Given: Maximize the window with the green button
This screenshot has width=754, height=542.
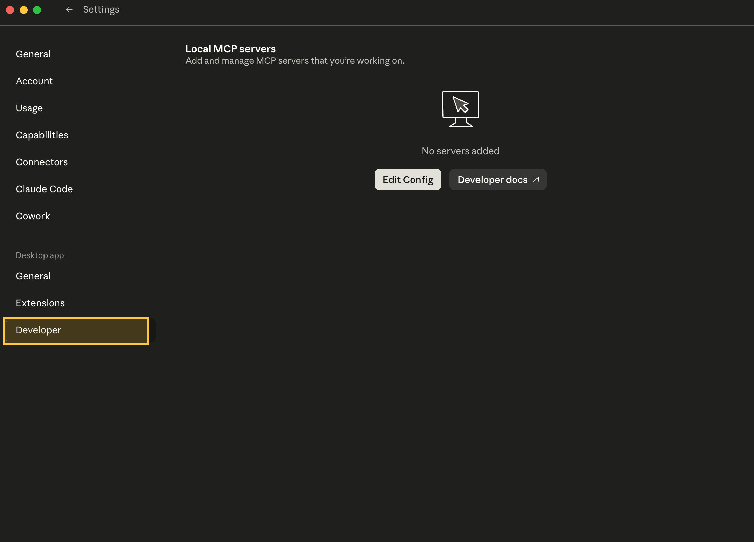Looking at the screenshot, I should pos(37,10).
